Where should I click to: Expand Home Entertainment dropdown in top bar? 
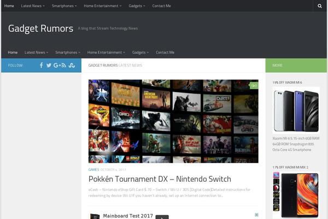[x=103, y=6]
